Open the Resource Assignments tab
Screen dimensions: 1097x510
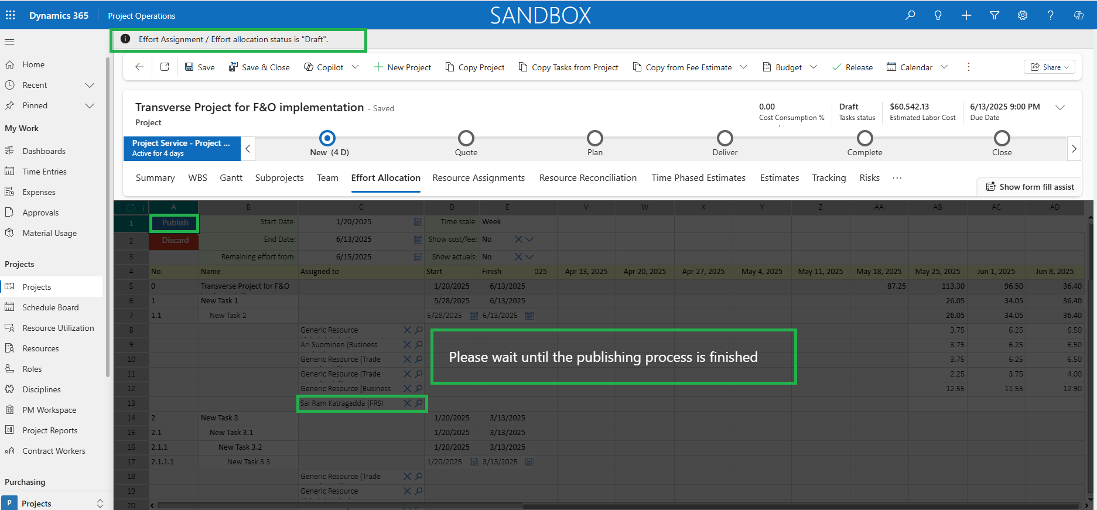pyautogui.click(x=479, y=178)
